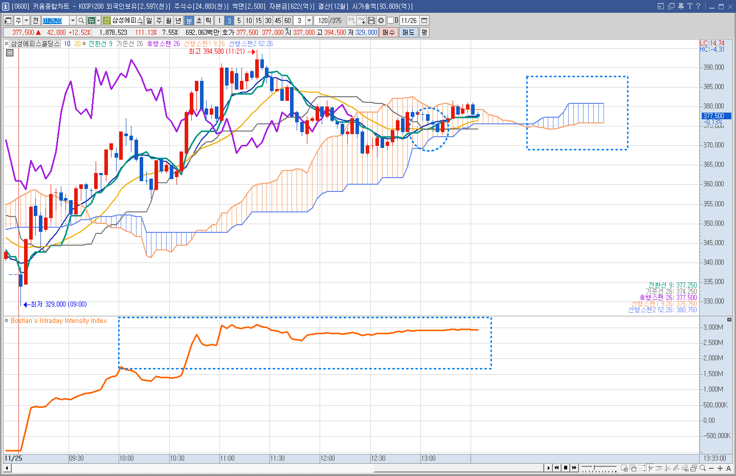Click the fast-forward button in bottom toolbar
The image size is (736, 476).
(574, 468)
